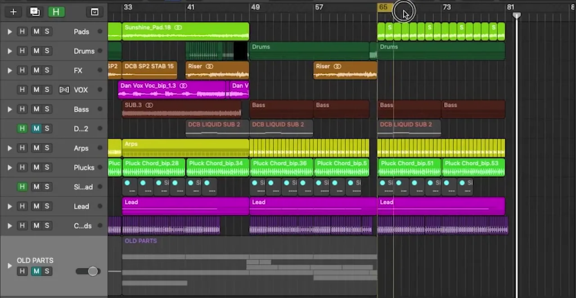
Task: Expand the FX track stack
Action: coord(9,70)
